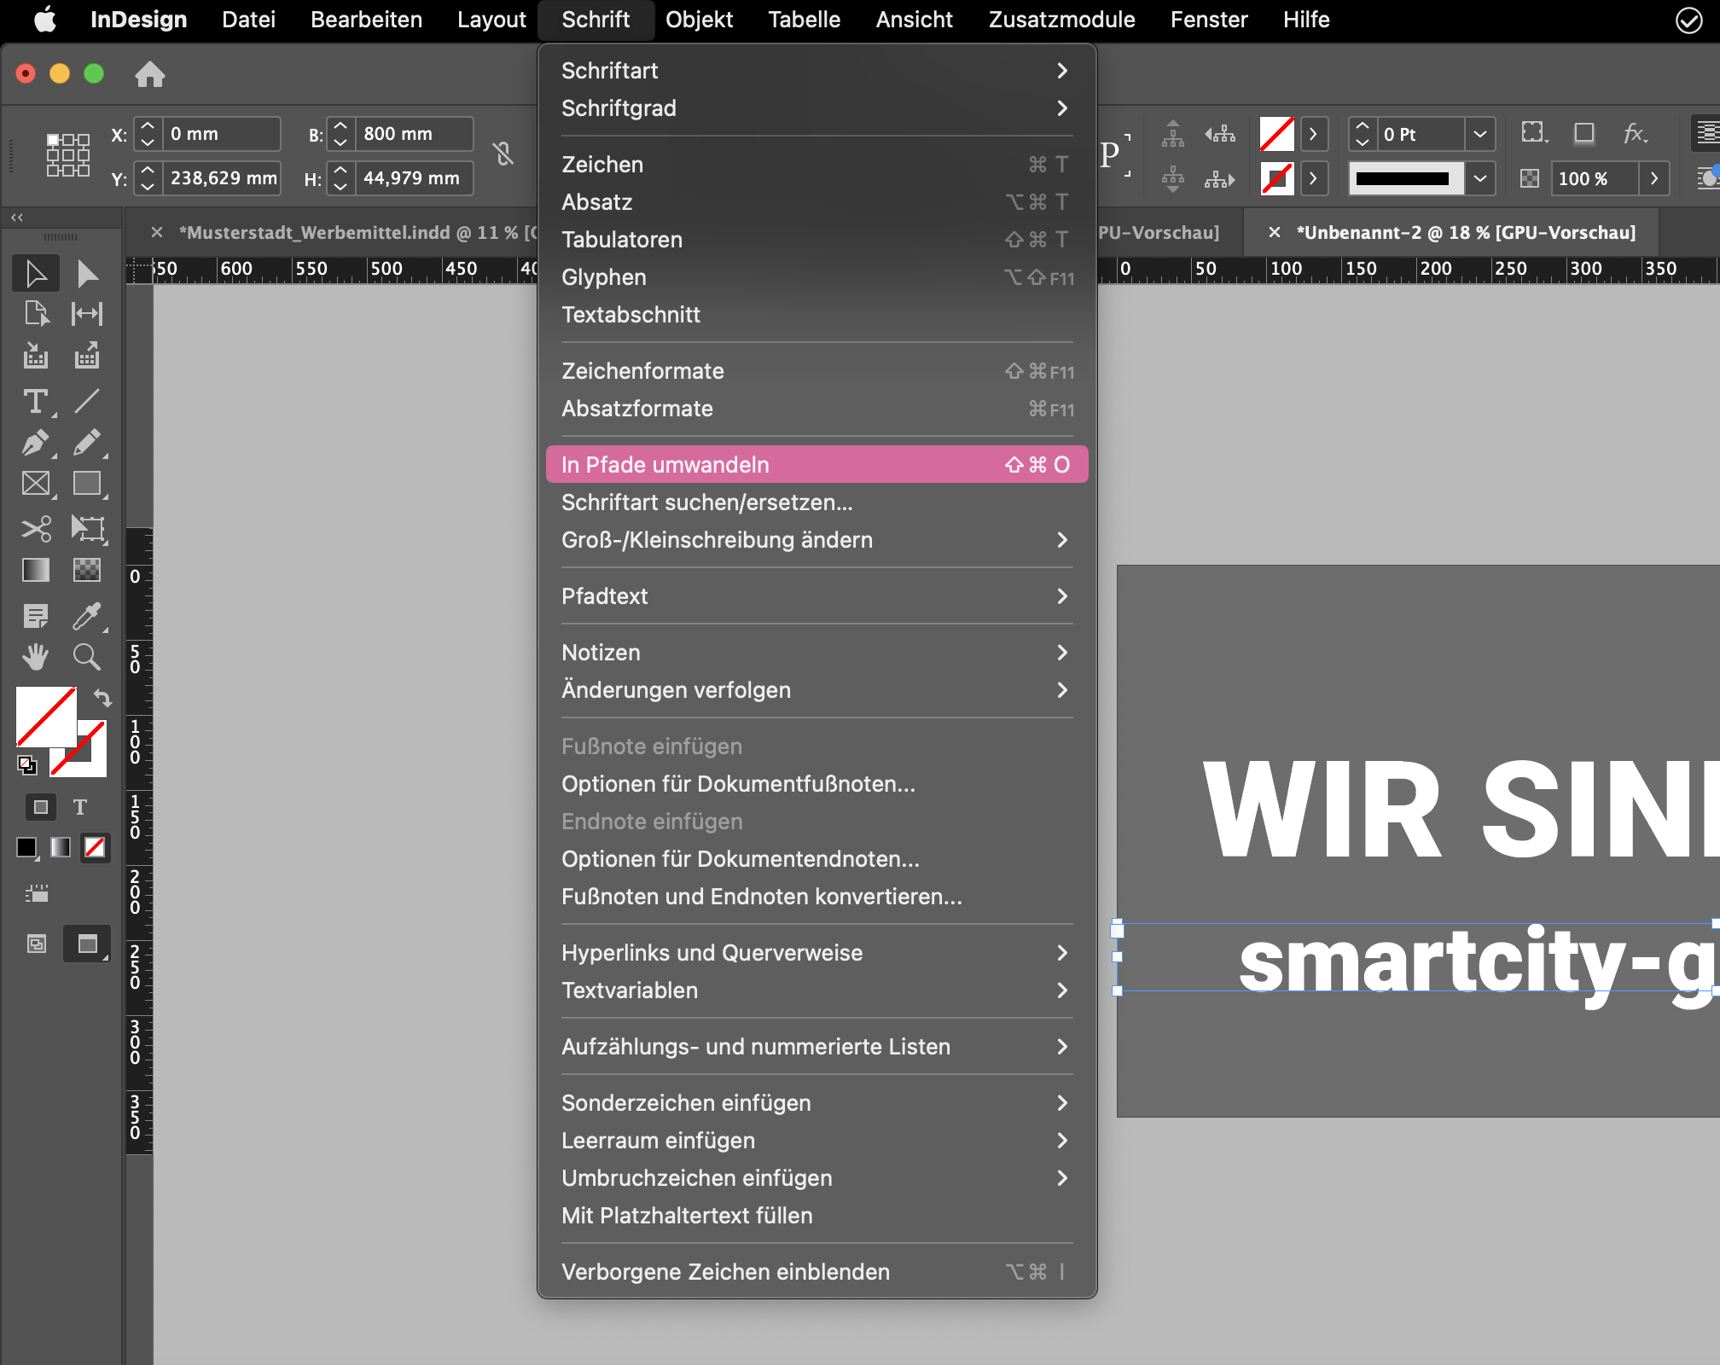Screen dimensions: 1720x1365
Task: Choose Absatzformate entry
Action: click(816, 409)
